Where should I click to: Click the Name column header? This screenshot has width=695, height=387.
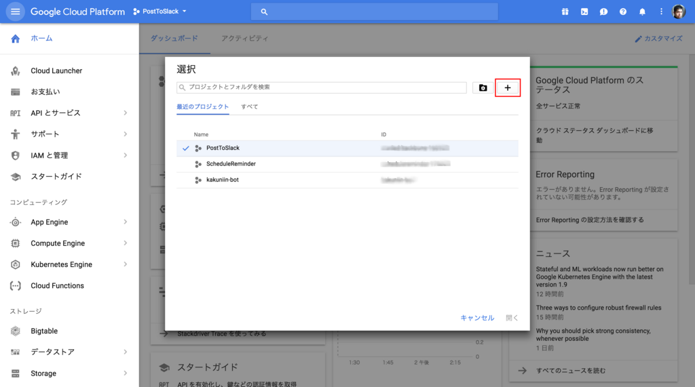[x=201, y=135]
